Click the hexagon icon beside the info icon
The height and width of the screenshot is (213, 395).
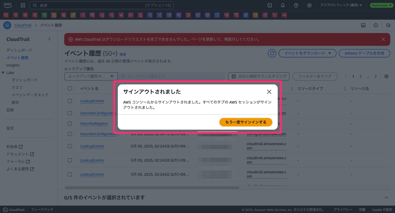click(388, 26)
